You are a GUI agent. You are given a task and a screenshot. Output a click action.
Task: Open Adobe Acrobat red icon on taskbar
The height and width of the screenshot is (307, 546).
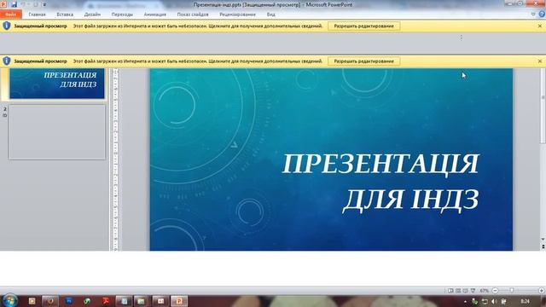106,301
